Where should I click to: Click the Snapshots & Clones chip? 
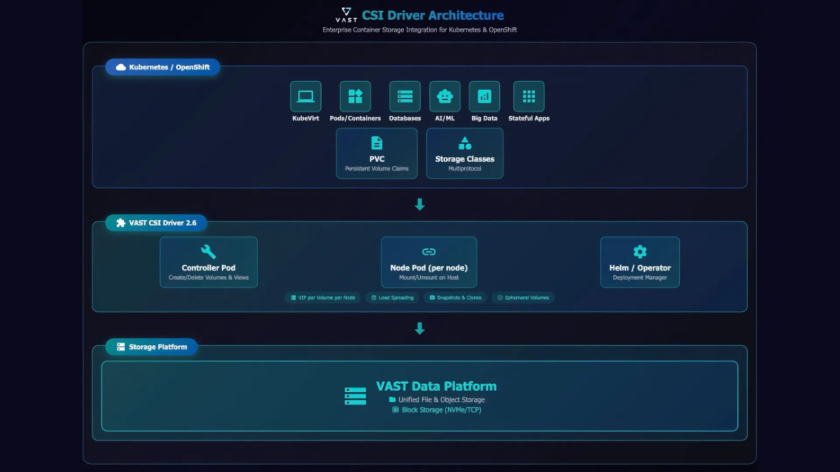tap(455, 298)
